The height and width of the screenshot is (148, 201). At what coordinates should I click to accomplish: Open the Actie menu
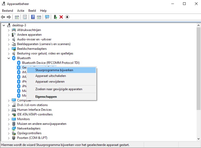21,11
